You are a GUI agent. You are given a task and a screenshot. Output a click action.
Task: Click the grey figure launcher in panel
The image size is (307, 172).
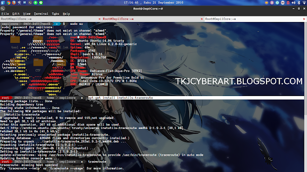(x=19, y=2)
